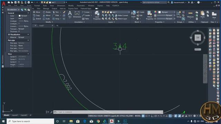Select the Trim tool
Screen dimensions: 221x124
[x=56, y=12]
